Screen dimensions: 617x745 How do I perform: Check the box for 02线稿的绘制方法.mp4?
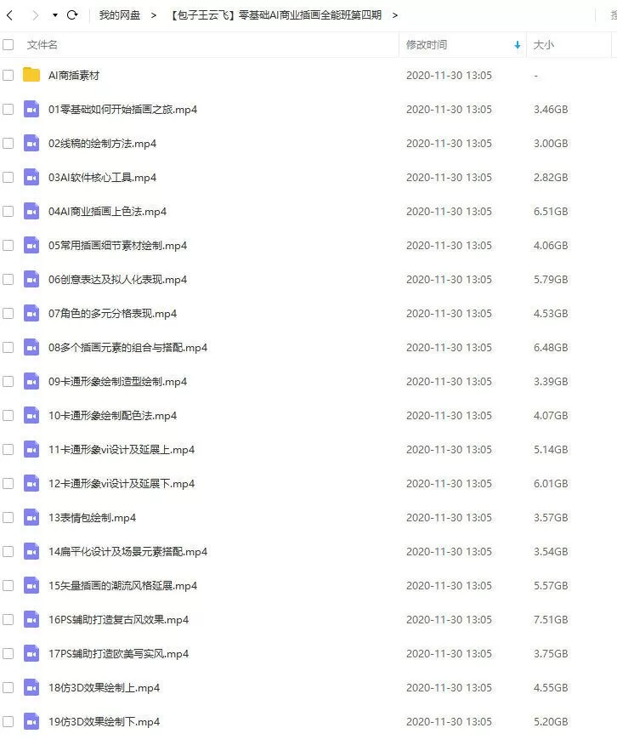pyautogui.click(x=8, y=144)
